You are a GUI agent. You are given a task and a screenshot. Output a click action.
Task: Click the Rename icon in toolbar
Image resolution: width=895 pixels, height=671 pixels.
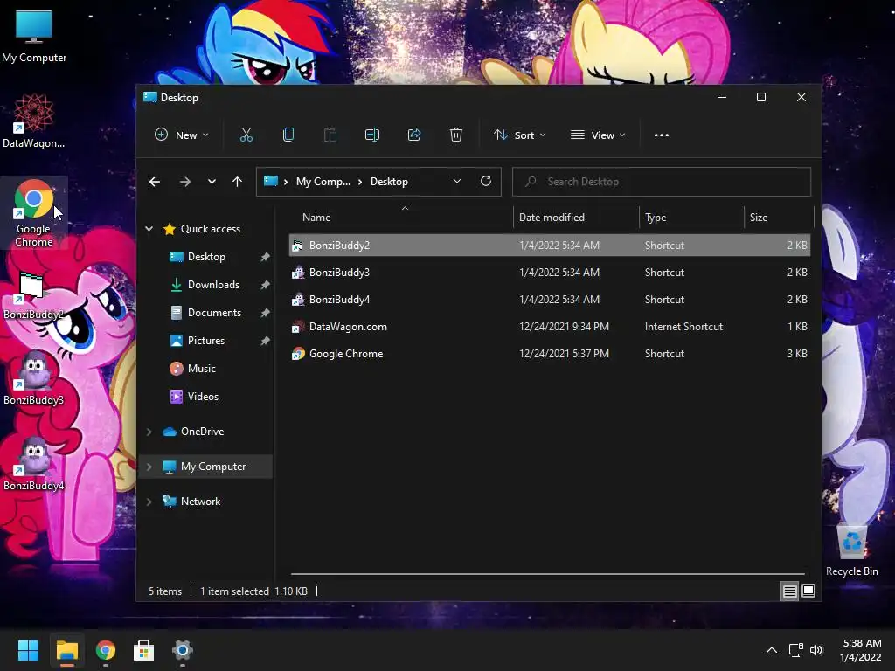pyautogui.click(x=372, y=135)
